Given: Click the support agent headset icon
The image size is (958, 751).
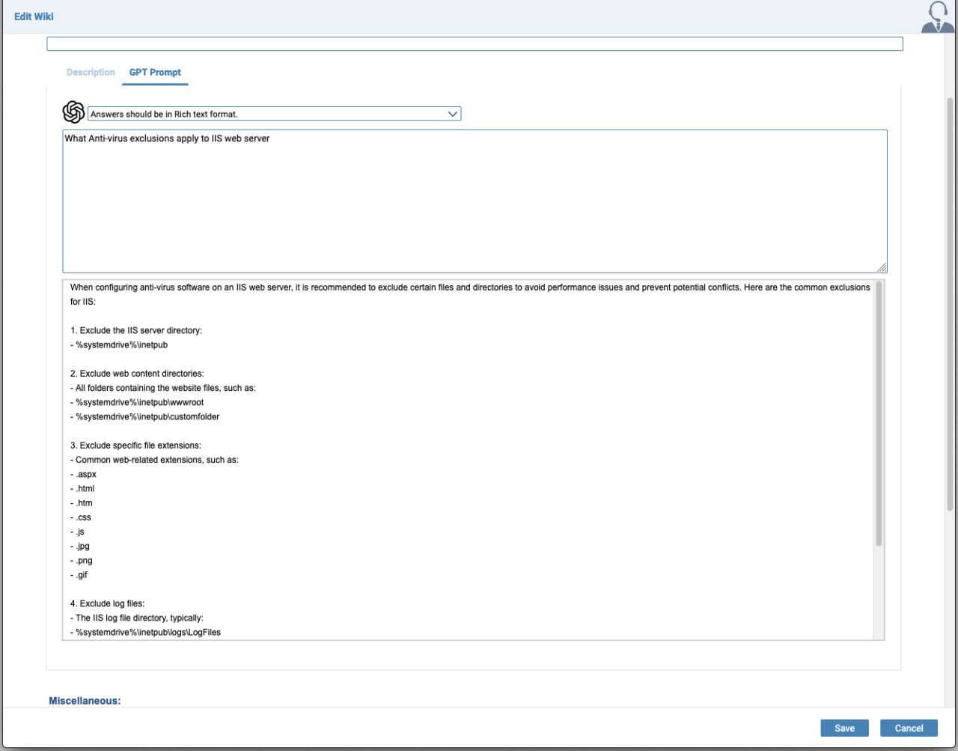Looking at the screenshot, I should click(x=937, y=16).
